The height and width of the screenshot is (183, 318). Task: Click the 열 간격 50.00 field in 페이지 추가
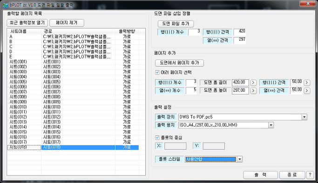tap(296, 91)
